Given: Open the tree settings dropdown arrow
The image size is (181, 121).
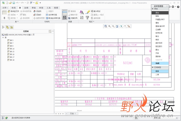Looking at the screenshot, I should click(53, 31).
